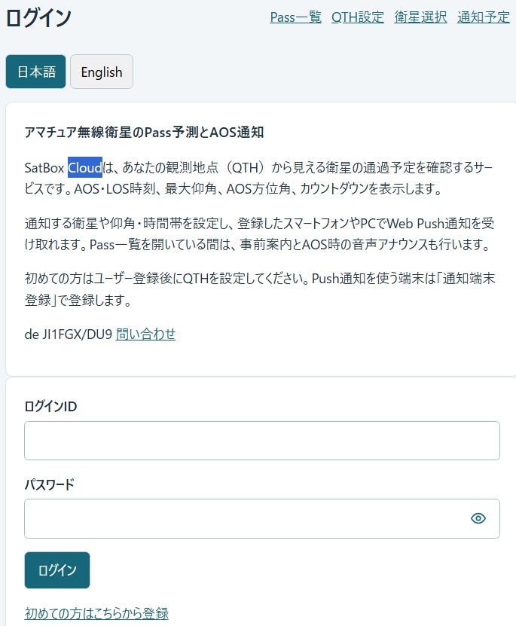Click the highlighted word Cloud
Image resolution: width=516 pixels, height=626 pixels.
(85, 168)
